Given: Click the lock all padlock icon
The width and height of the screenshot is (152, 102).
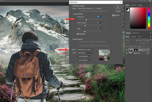Looking at the screenshot, I should coord(140,46).
